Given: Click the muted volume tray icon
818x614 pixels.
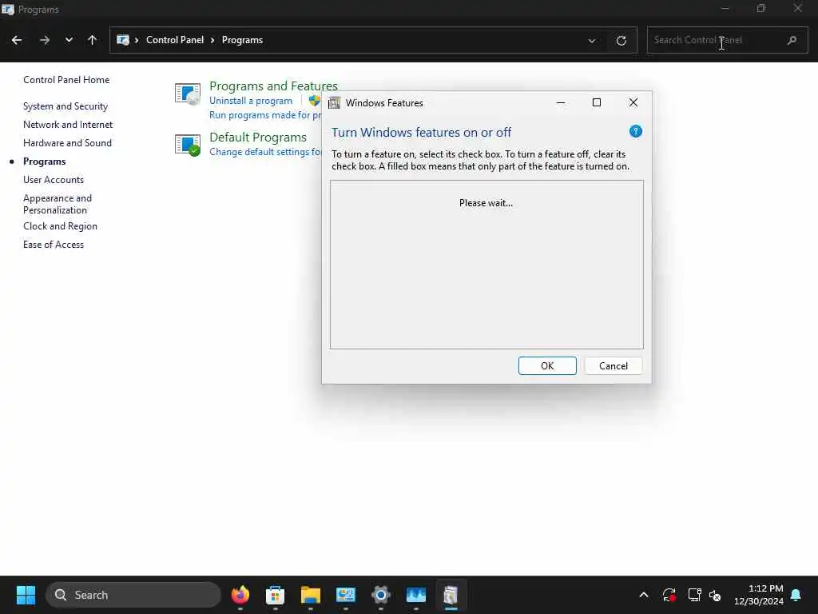Looking at the screenshot, I should pyautogui.click(x=715, y=595).
